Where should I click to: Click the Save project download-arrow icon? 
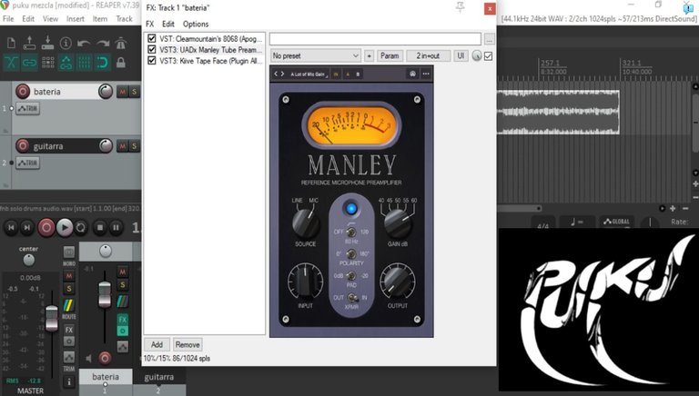47,44
